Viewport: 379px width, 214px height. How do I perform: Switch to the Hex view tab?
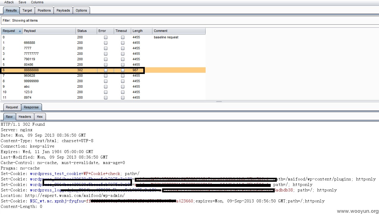click(40, 117)
